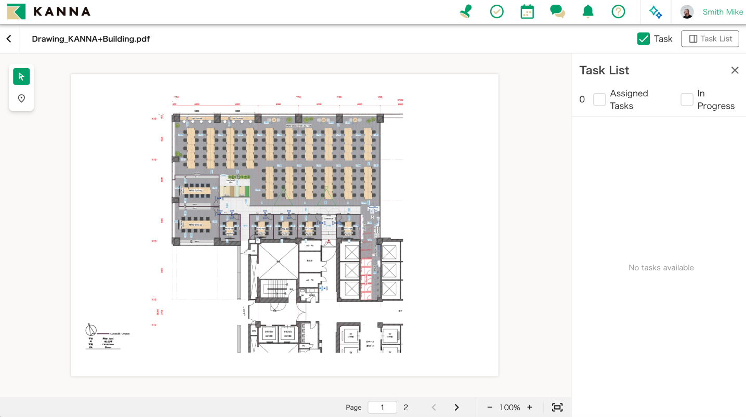Open the notifications bell

(x=588, y=11)
